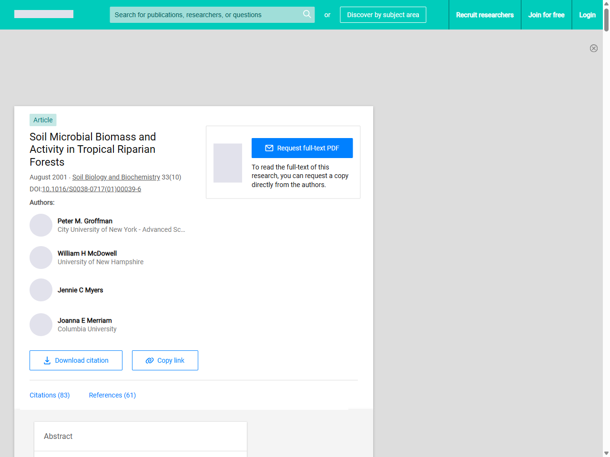The height and width of the screenshot is (457, 610).
Task: Open the Login page
Action: (587, 15)
